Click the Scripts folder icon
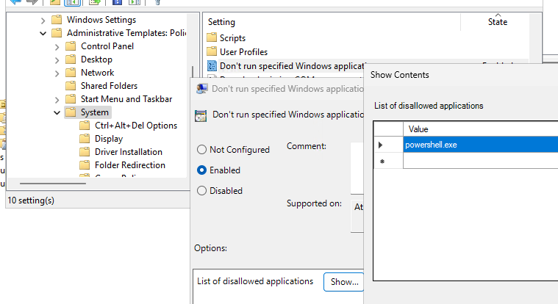 coord(212,38)
